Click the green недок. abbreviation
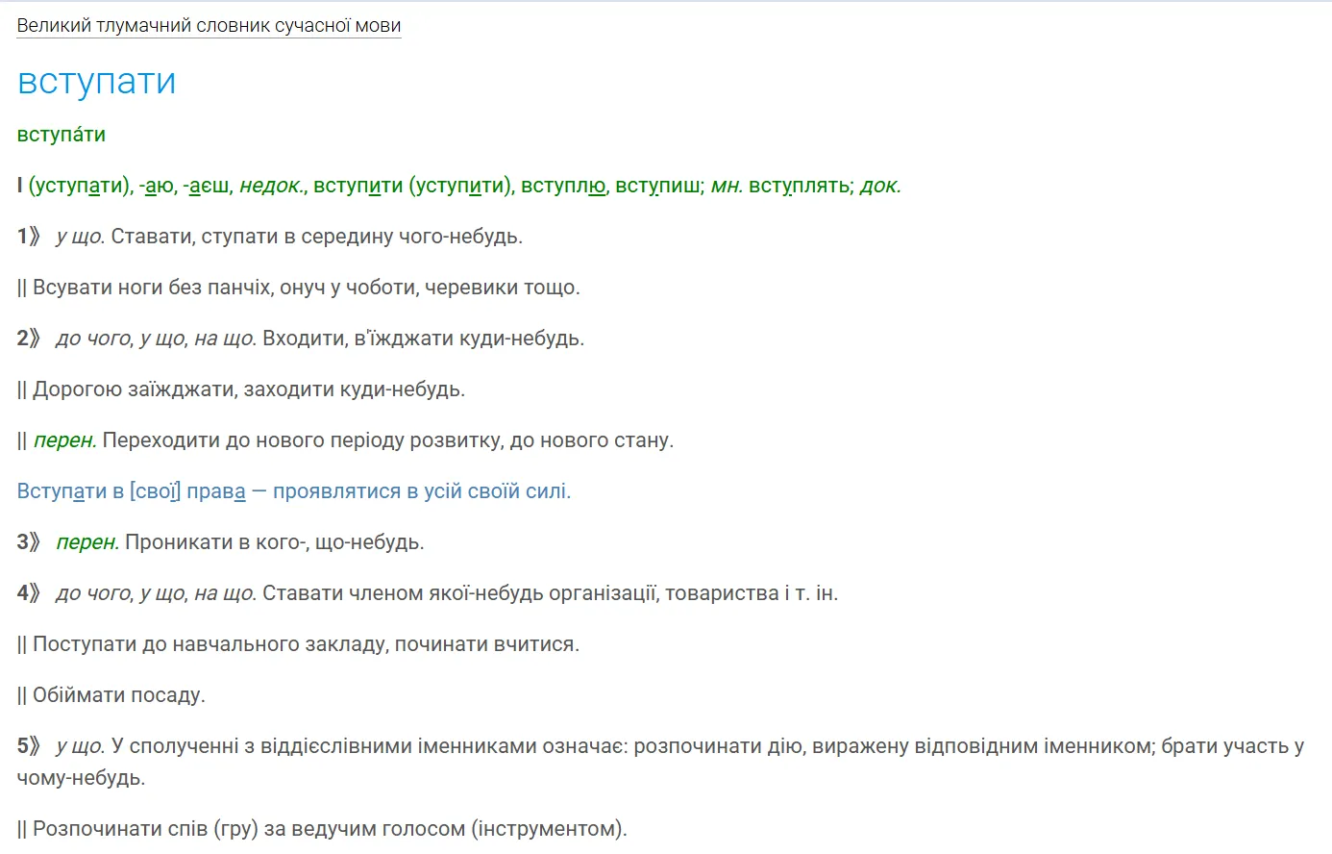The height and width of the screenshot is (854, 1332). tap(273, 186)
